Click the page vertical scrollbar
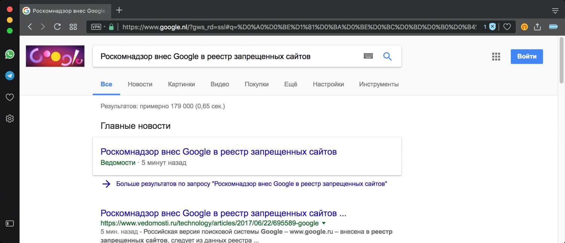 [561, 60]
